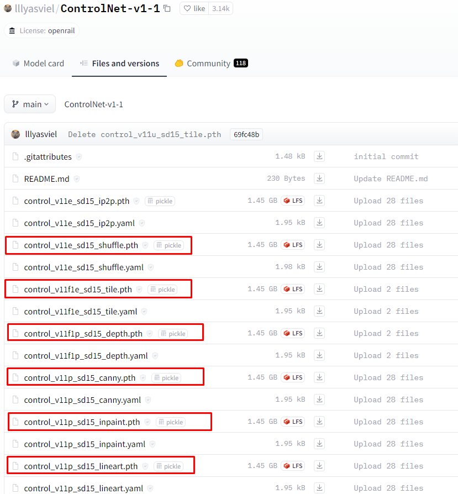
Task: Click commit hash 69fc48b
Action: [246, 134]
